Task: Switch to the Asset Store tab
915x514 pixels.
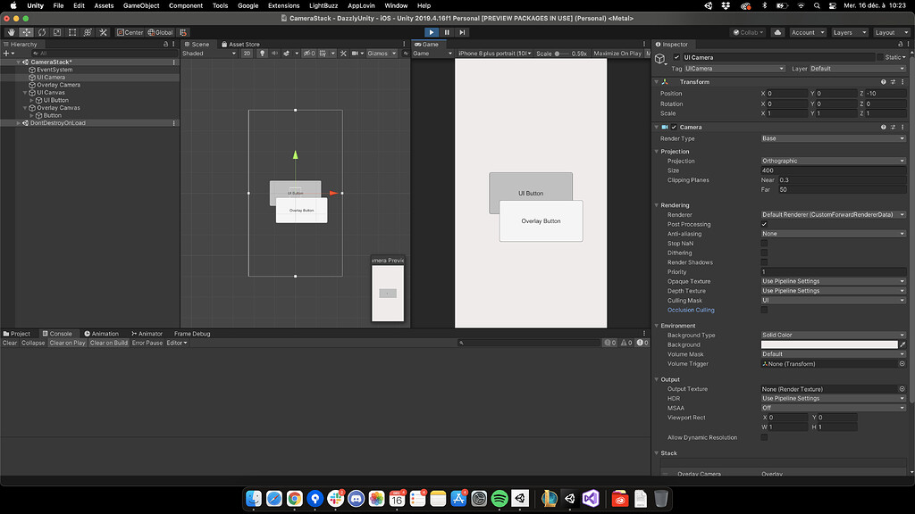Action: [241, 44]
